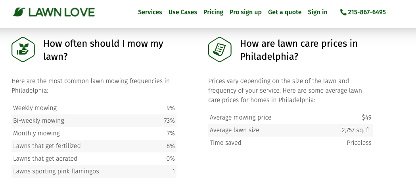416x190 pixels.
Task: Open the Services menu
Action: pos(150,12)
